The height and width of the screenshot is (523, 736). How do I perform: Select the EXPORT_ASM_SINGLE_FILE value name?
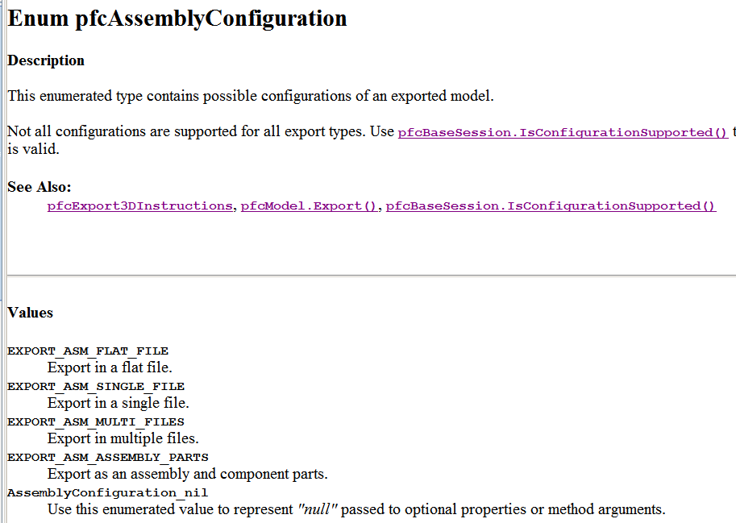[x=96, y=387]
